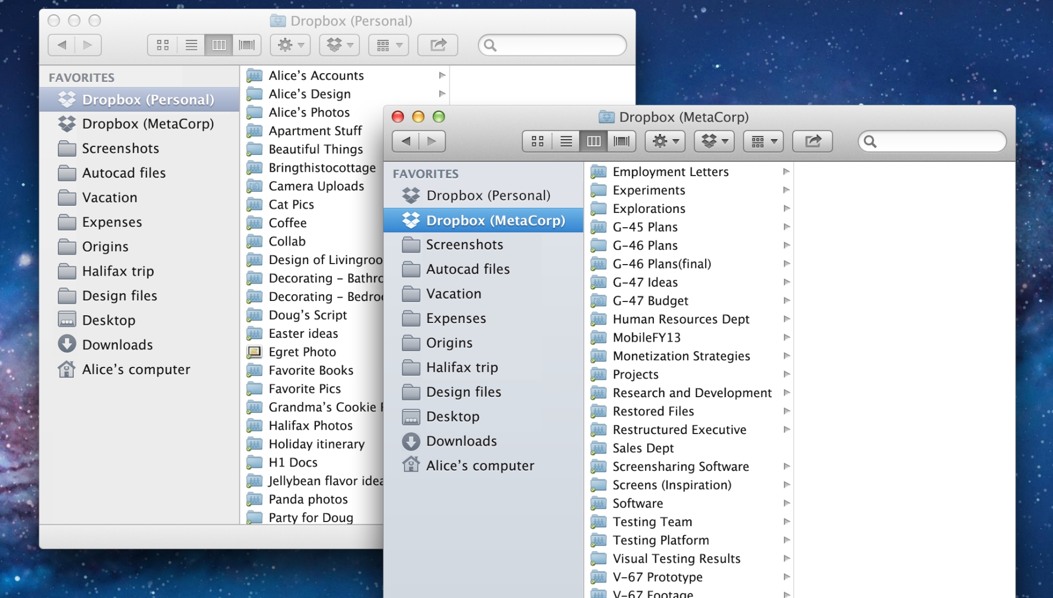Select the Visual Testing Results folder
The image size is (1053, 598).
[690, 559]
